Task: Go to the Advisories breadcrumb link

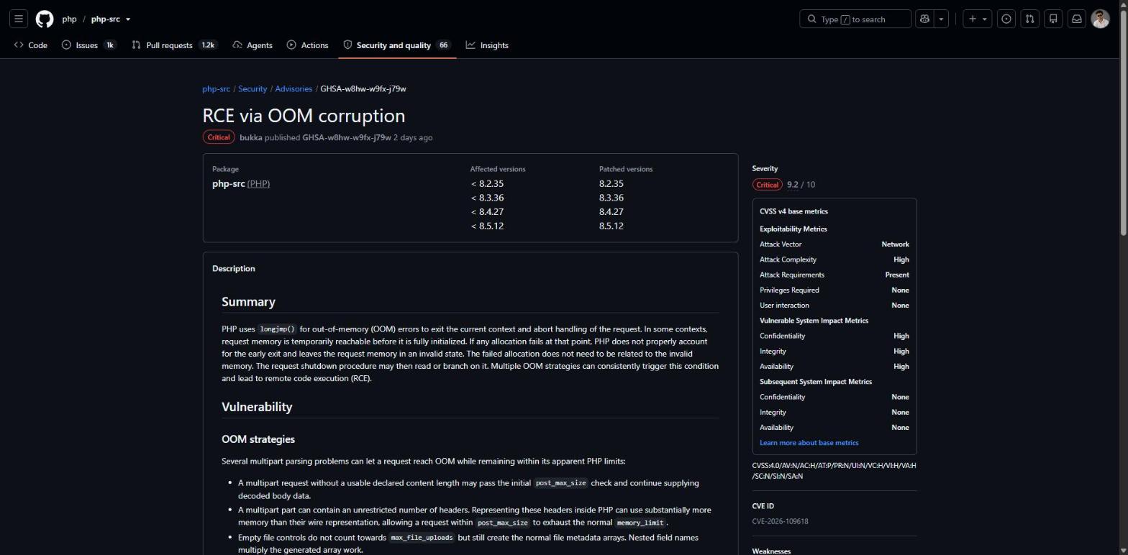Action: 294,89
